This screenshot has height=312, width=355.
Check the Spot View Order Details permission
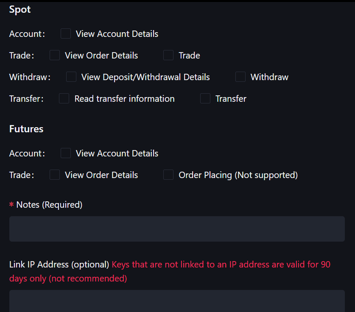click(x=54, y=55)
